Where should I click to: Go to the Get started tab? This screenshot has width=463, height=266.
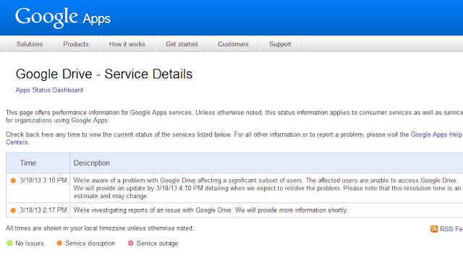[182, 44]
